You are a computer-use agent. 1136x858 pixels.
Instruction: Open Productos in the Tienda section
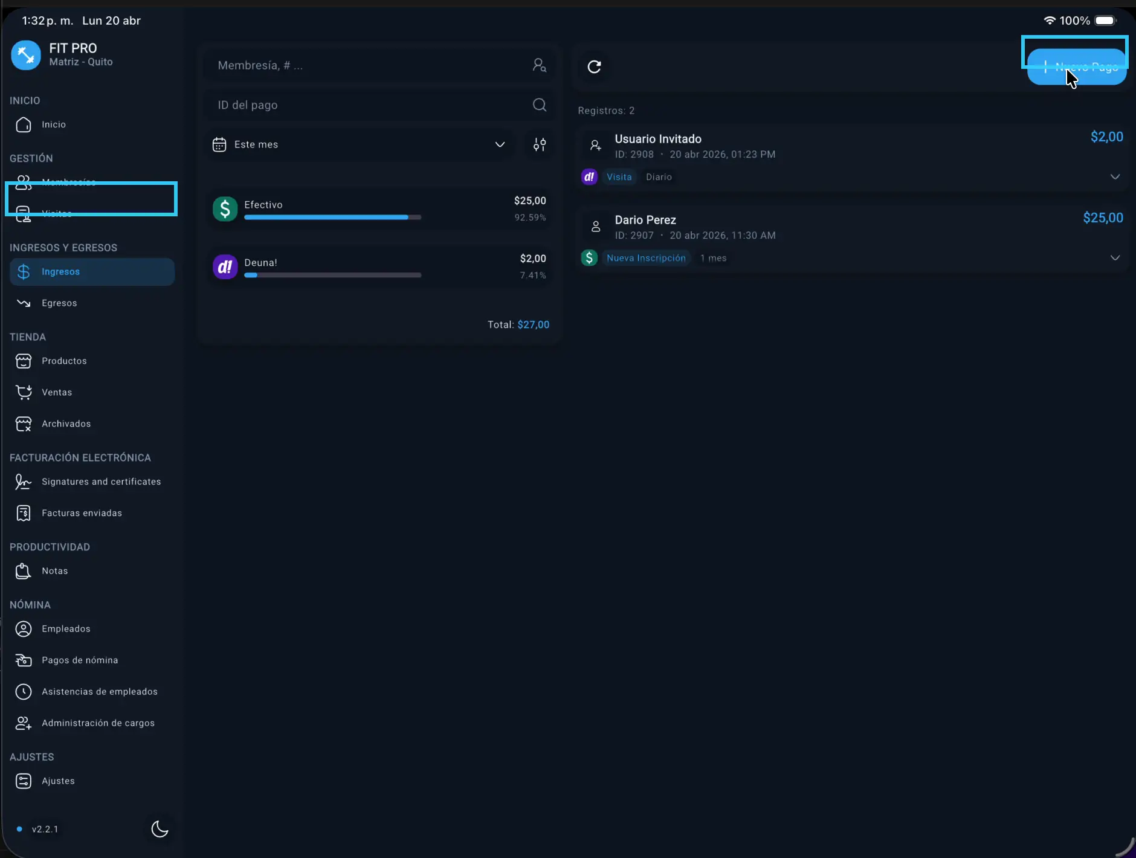click(64, 361)
